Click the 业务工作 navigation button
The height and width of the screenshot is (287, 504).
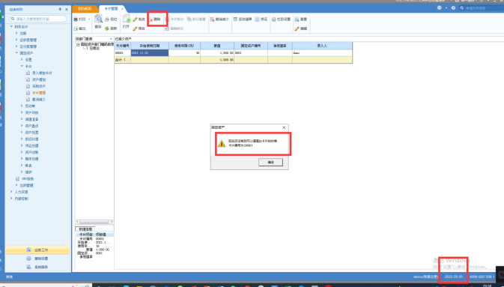click(37, 250)
